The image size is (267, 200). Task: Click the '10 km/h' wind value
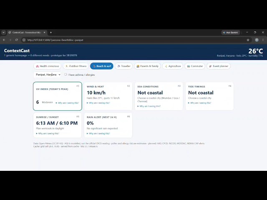(96, 92)
